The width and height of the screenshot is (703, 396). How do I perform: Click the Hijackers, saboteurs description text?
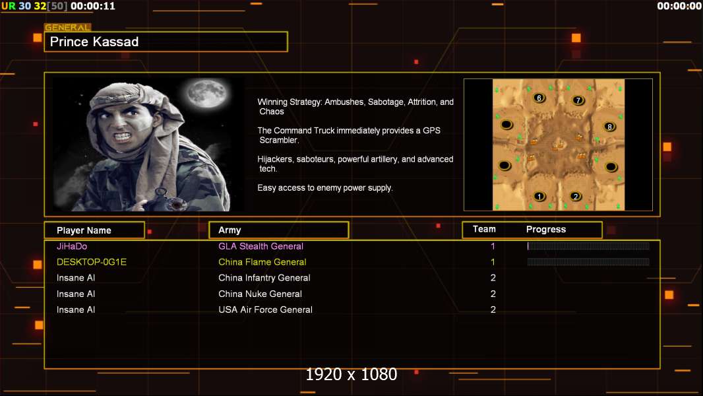click(355, 164)
